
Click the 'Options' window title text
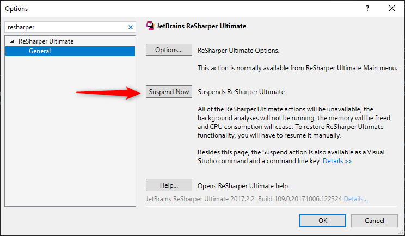point(16,9)
